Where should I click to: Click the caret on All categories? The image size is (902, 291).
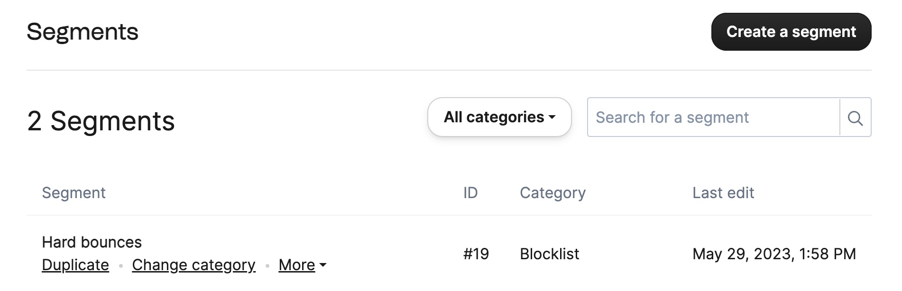coord(552,117)
